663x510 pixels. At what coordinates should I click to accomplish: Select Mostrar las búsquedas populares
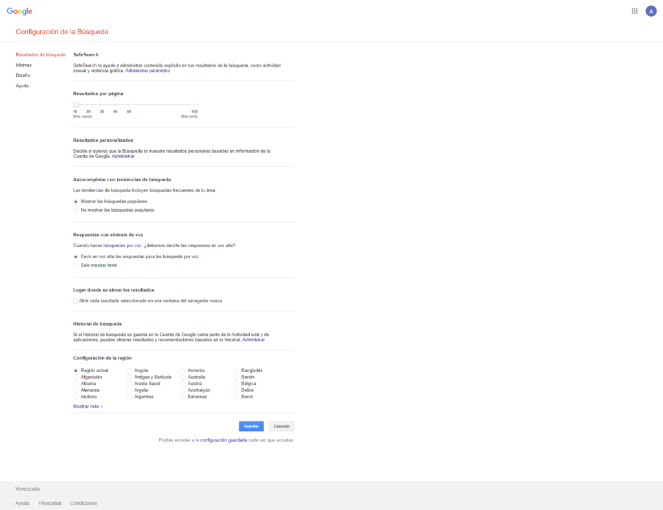[x=76, y=201]
